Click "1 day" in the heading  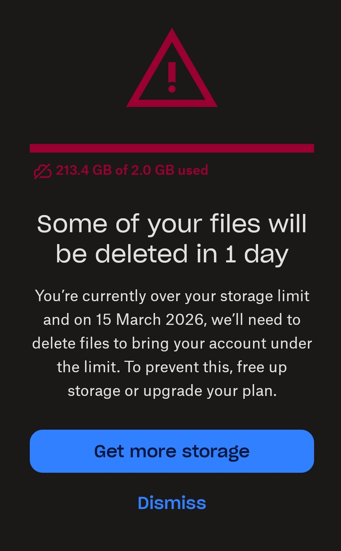[x=257, y=254]
